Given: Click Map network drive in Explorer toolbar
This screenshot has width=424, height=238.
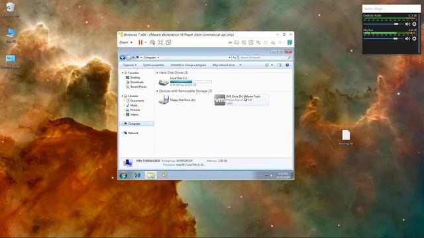Looking at the screenshot, I should pos(224,65).
